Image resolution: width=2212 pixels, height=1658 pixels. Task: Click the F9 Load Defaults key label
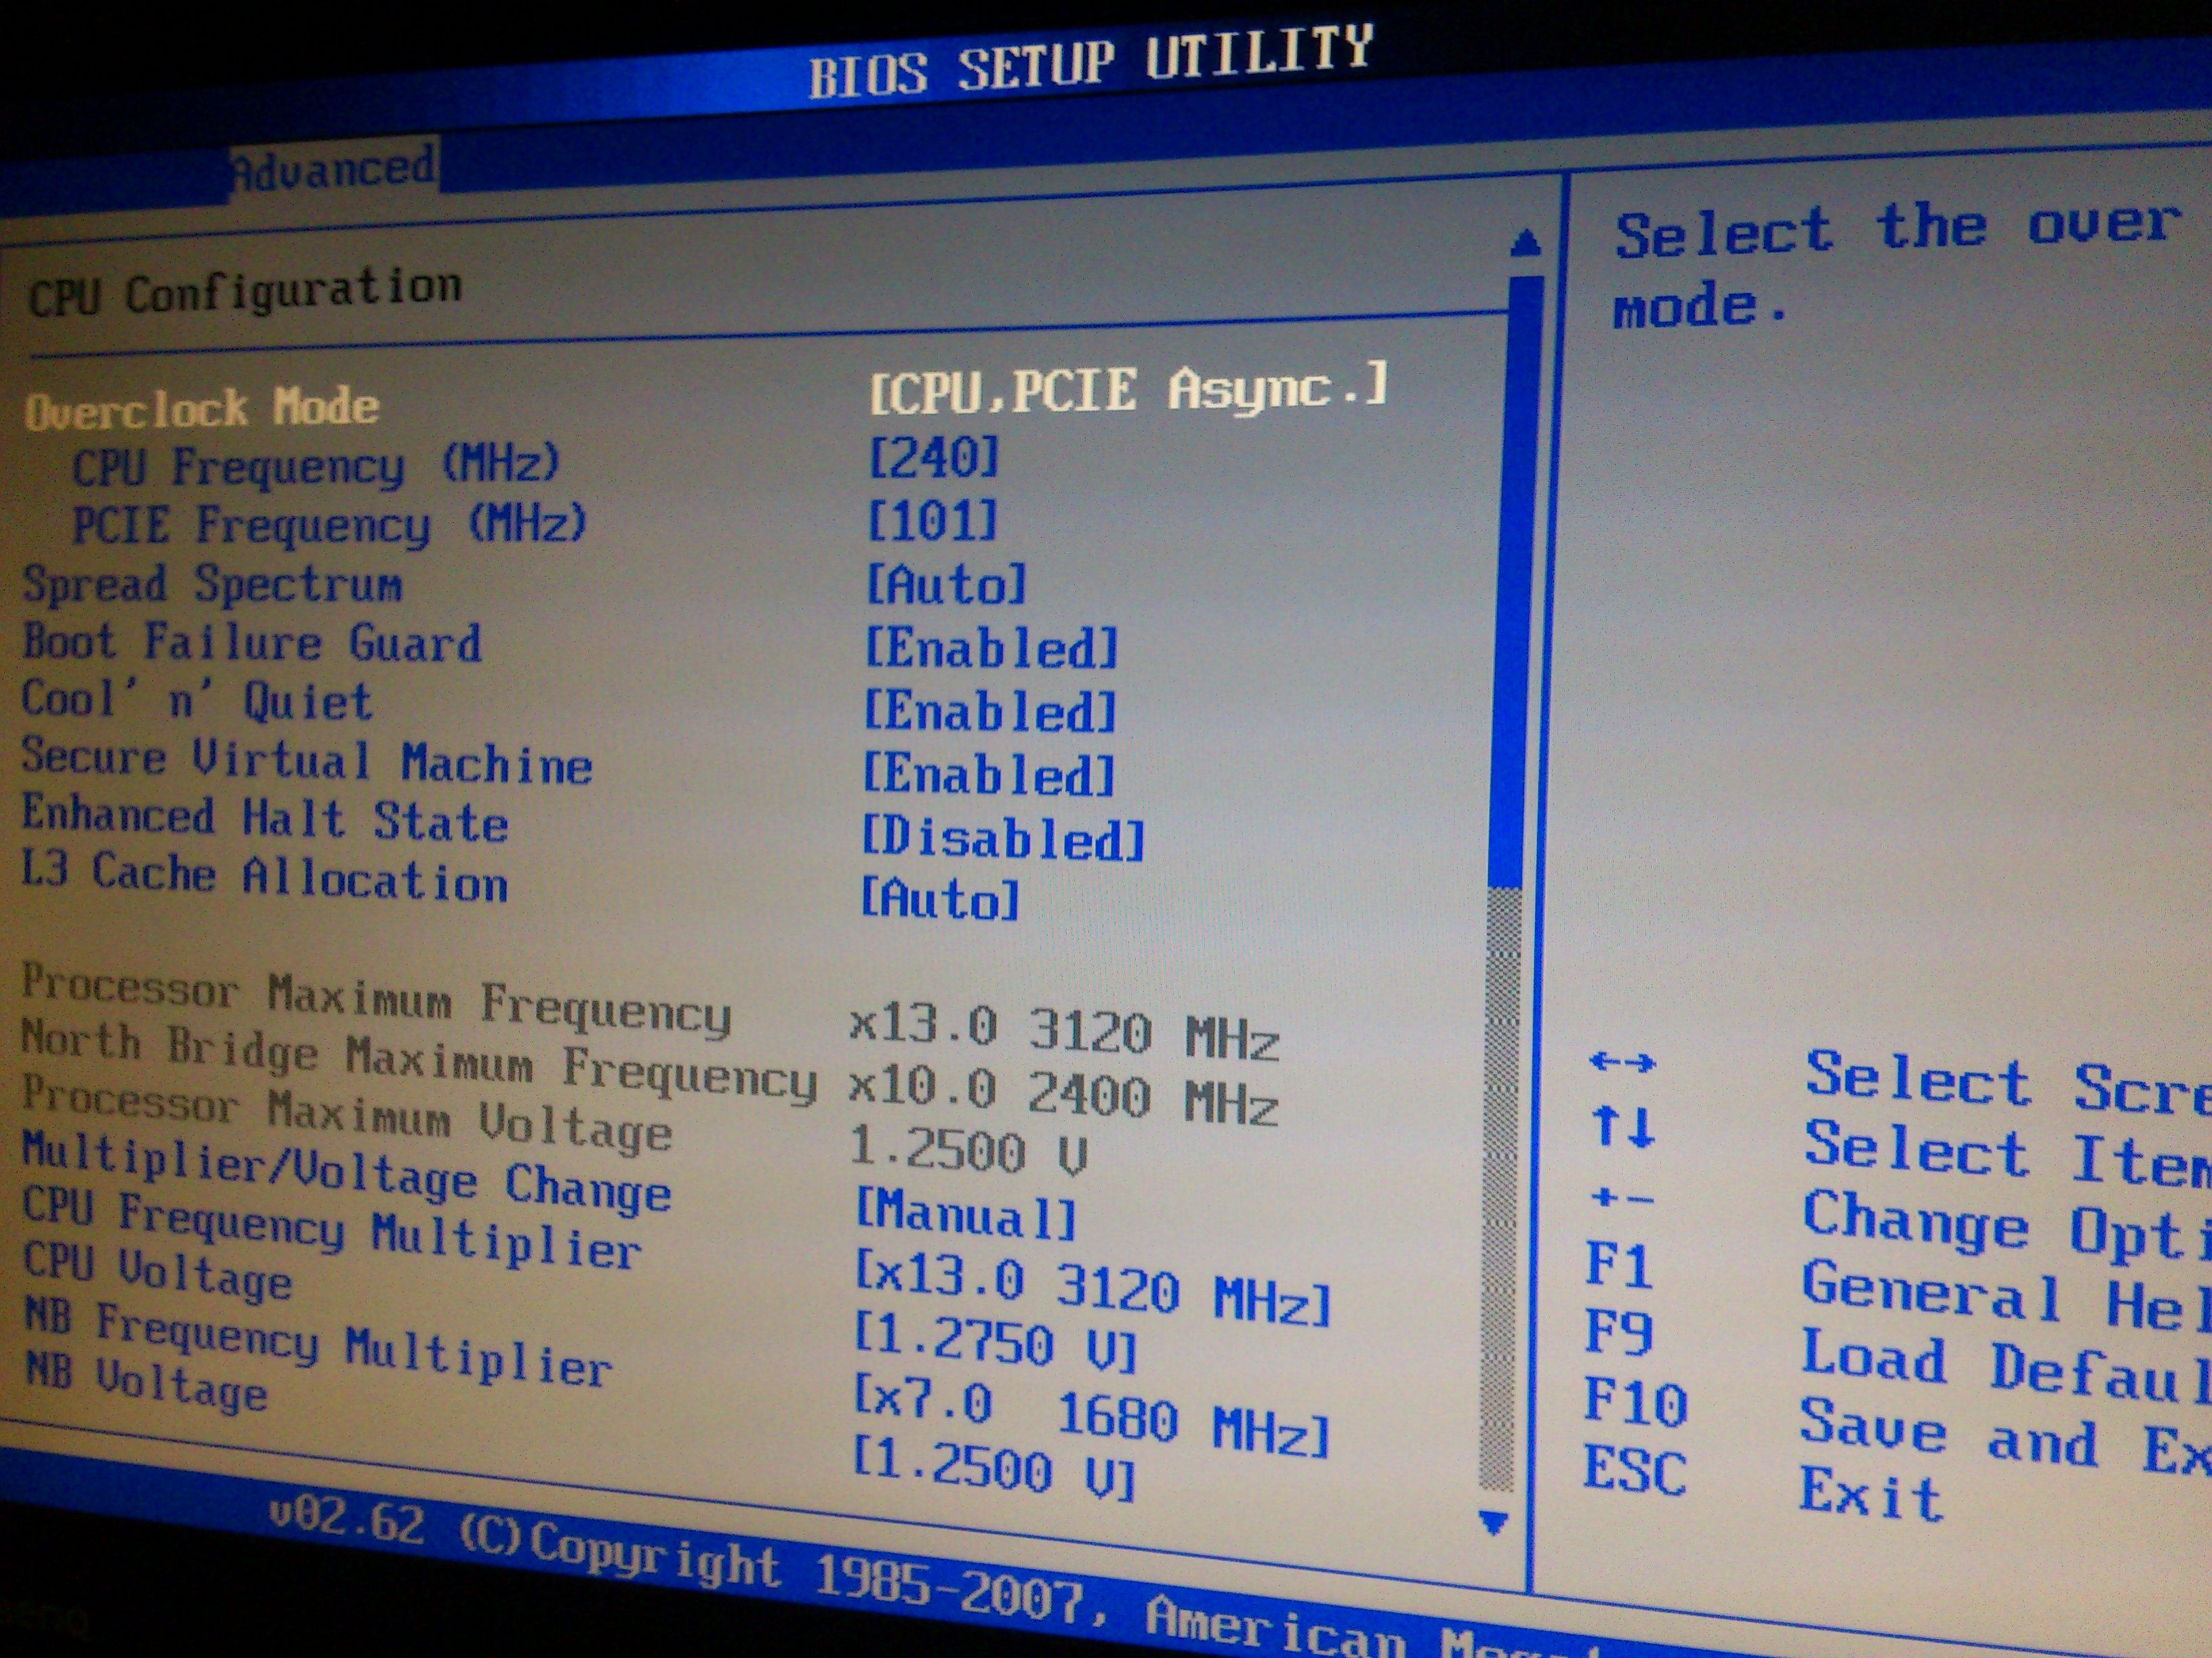pyautogui.click(x=1619, y=1332)
